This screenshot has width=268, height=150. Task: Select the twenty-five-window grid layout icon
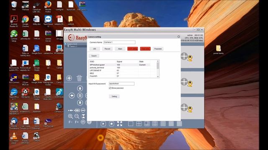click(x=171, y=124)
